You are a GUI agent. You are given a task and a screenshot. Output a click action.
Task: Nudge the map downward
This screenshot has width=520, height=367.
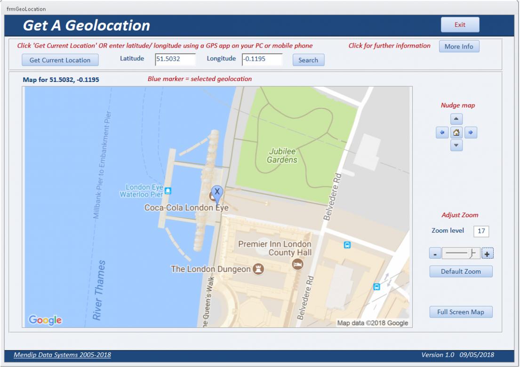click(x=456, y=145)
